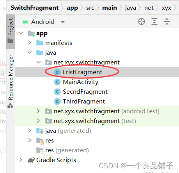Click the java (generated) folder icon
Screen dimensions: 179x173
(x=40, y=131)
